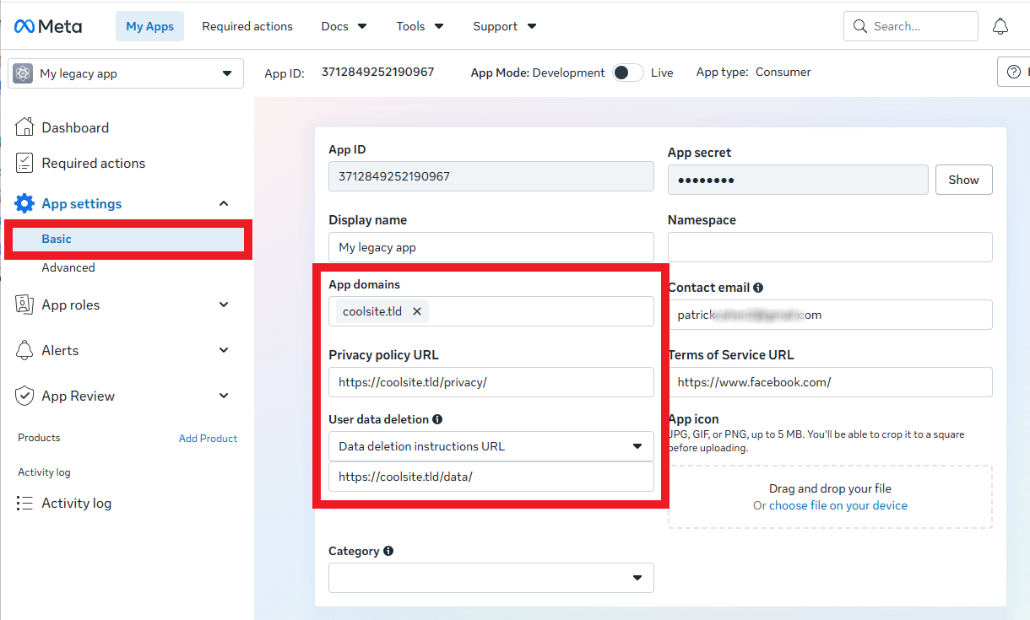Click Category info icon
This screenshot has width=1030, height=620.
point(388,551)
